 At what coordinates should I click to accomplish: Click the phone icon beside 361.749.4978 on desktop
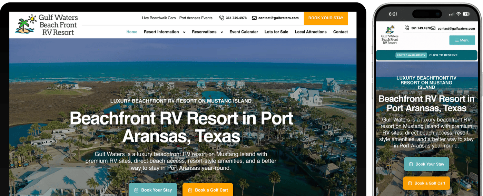pyautogui.click(x=221, y=18)
